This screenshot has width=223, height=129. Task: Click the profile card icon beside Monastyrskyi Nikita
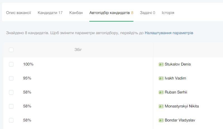click(x=161, y=106)
